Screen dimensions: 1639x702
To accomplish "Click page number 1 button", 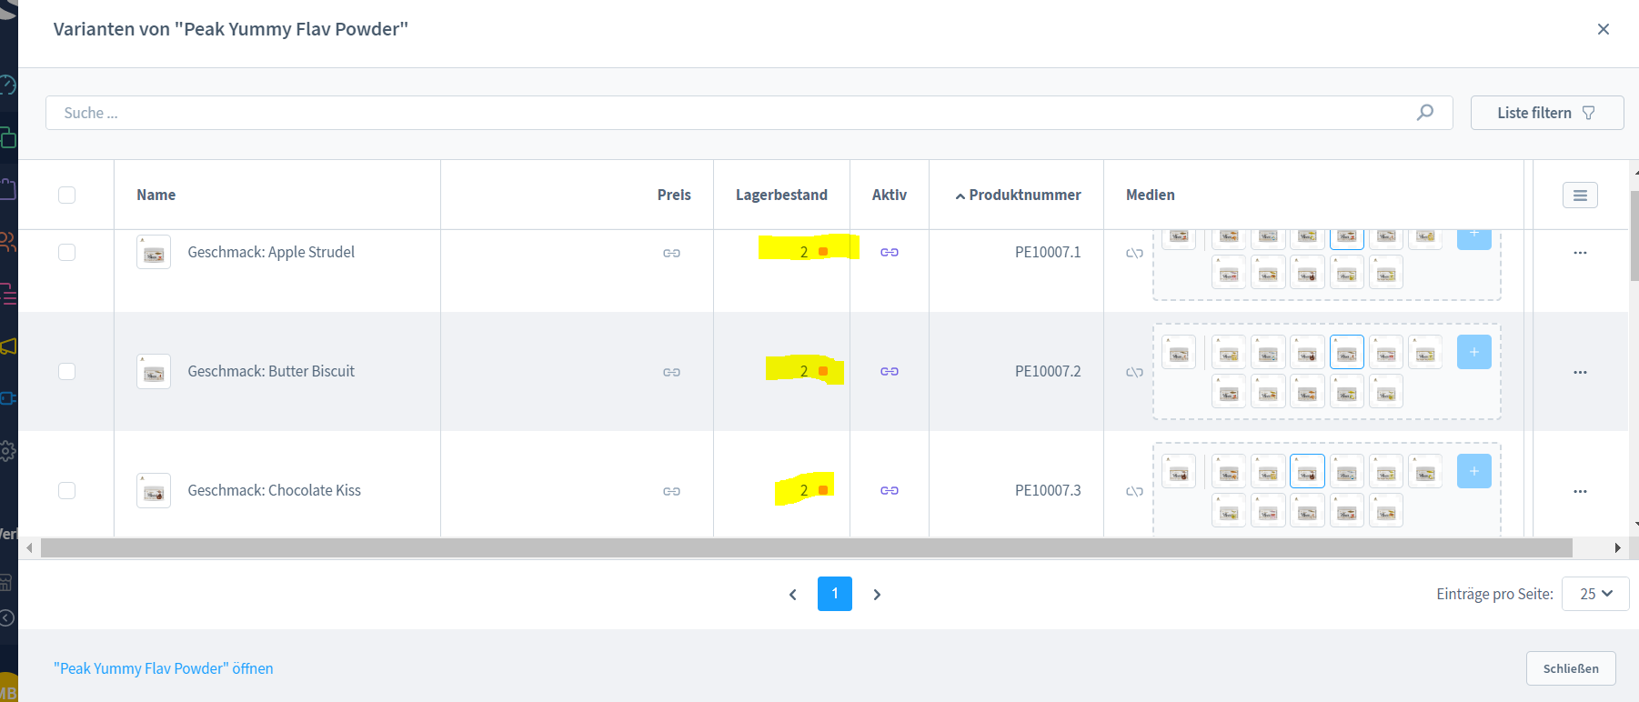I will pyautogui.click(x=835, y=594).
